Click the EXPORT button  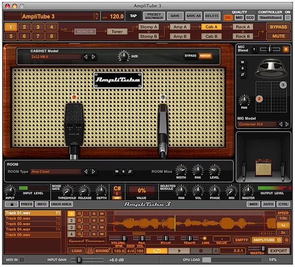coord(278,251)
